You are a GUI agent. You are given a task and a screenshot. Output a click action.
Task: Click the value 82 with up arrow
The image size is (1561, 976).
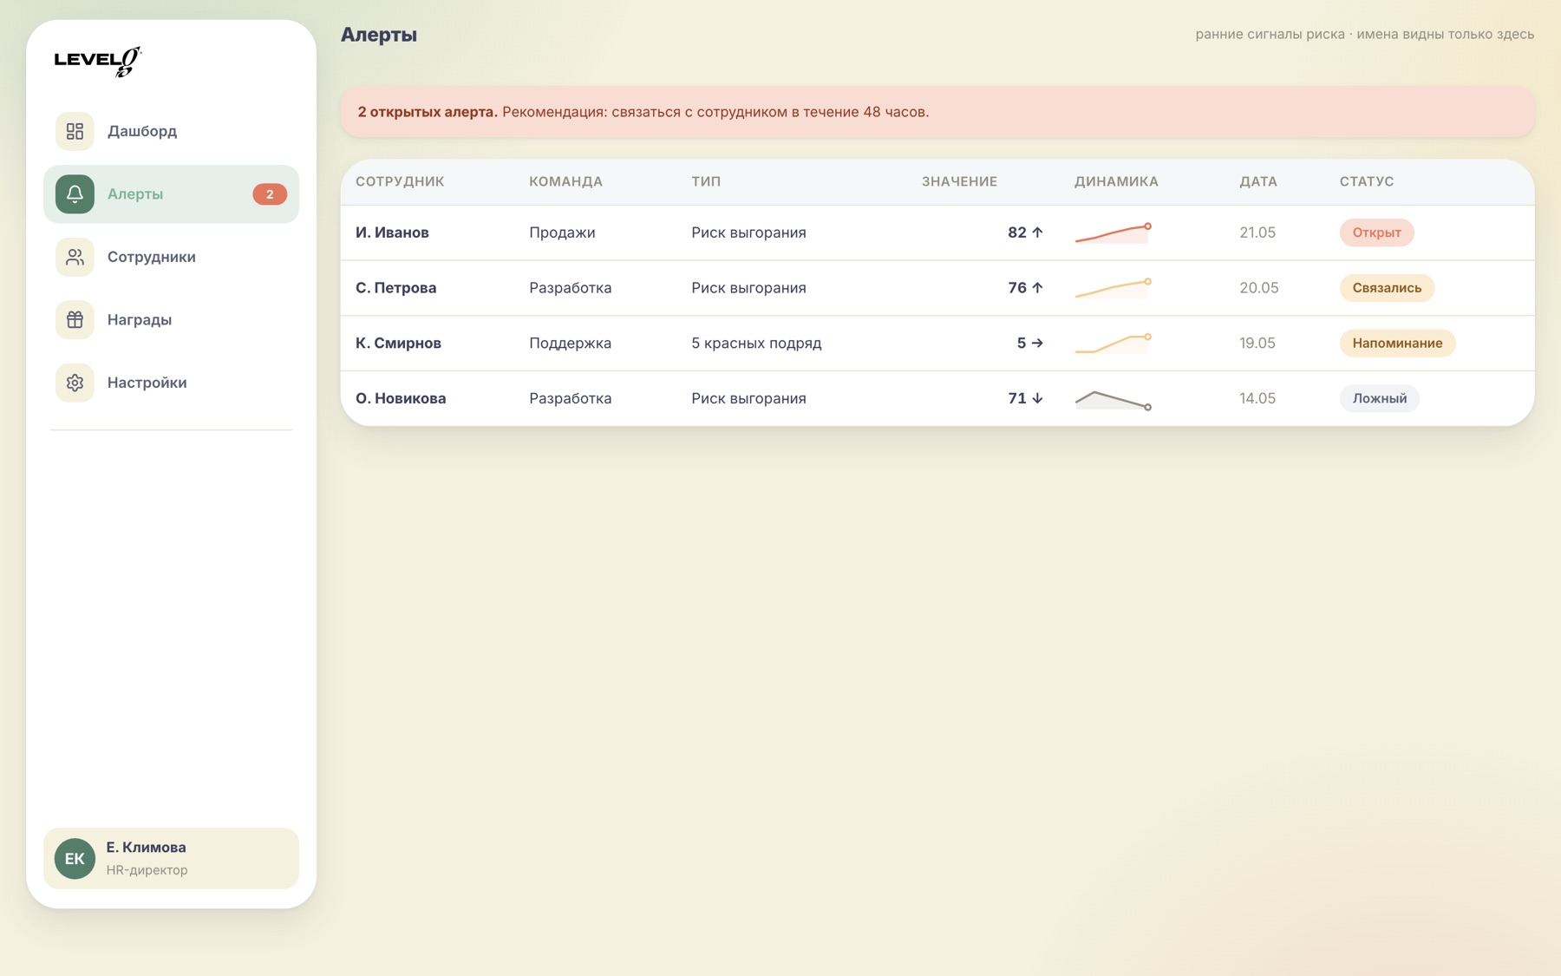1025,233
